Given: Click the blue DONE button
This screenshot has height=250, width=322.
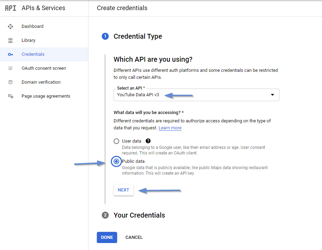Looking at the screenshot, I should (x=107, y=237).
